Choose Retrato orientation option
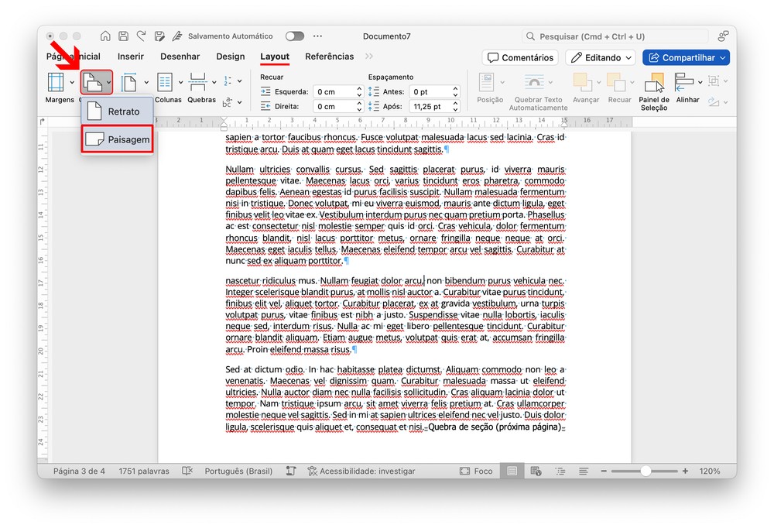 [116, 111]
